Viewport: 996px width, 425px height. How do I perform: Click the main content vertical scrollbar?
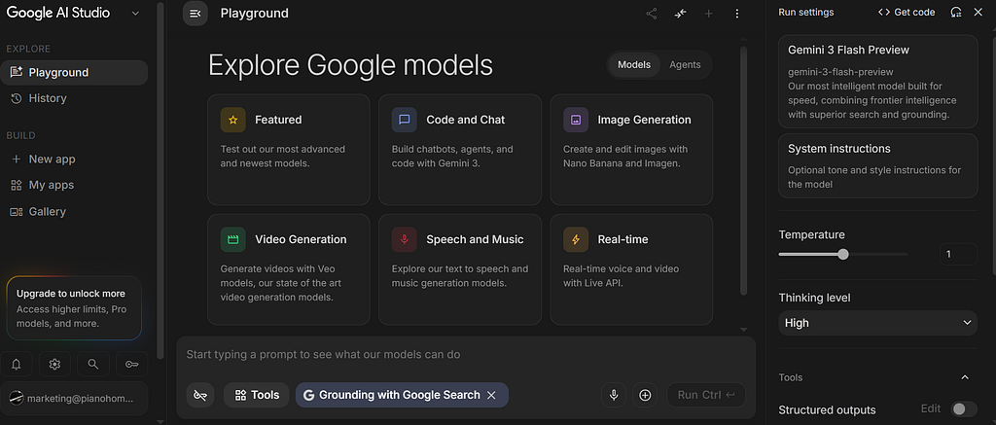click(744, 169)
